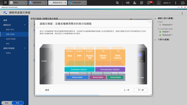Open the volume control speaker icon
This screenshot has height=105, width=187.
(128, 3)
